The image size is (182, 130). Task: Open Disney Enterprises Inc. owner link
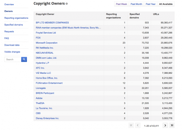coord(47,118)
